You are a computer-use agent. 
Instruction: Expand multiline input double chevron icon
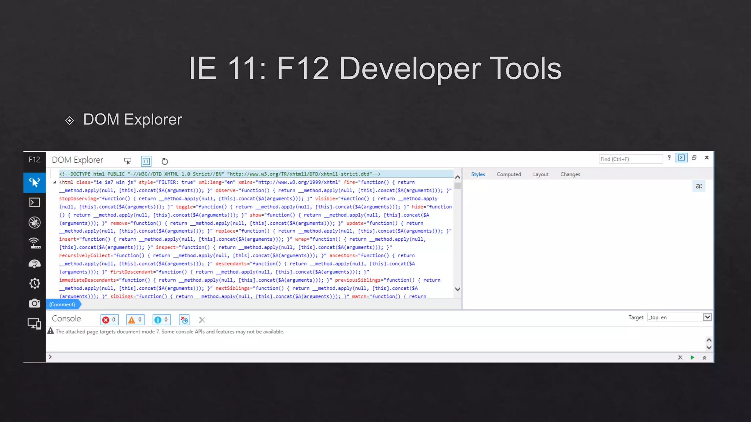click(x=704, y=358)
